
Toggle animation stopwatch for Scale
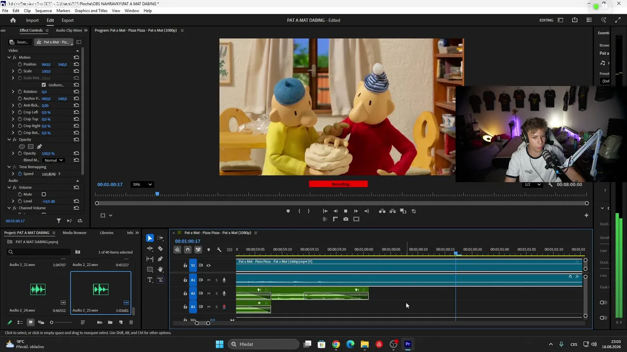click(20, 71)
